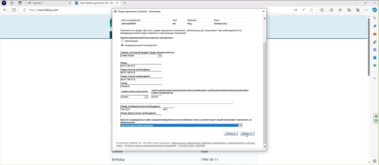Click the language value Russian (ru)
The width and height of the screenshot is (379, 165).
coord(220,24)
